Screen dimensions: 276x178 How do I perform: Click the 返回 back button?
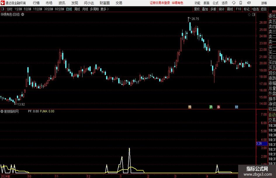coord(263,9)
